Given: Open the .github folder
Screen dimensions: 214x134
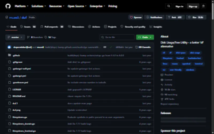Looking at the screenshot, I should coord(16,55).
